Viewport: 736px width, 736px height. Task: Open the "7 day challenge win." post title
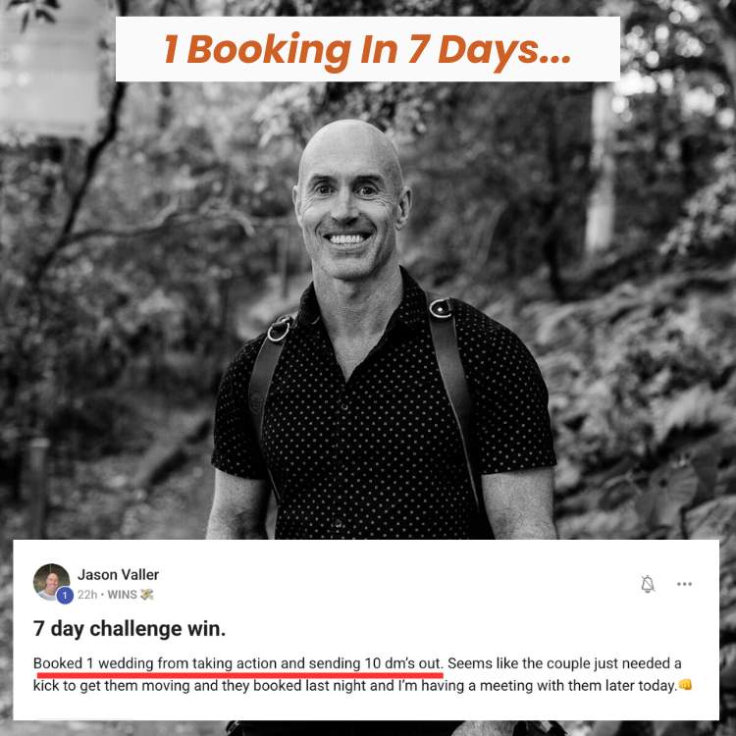[x=130, y=629]
